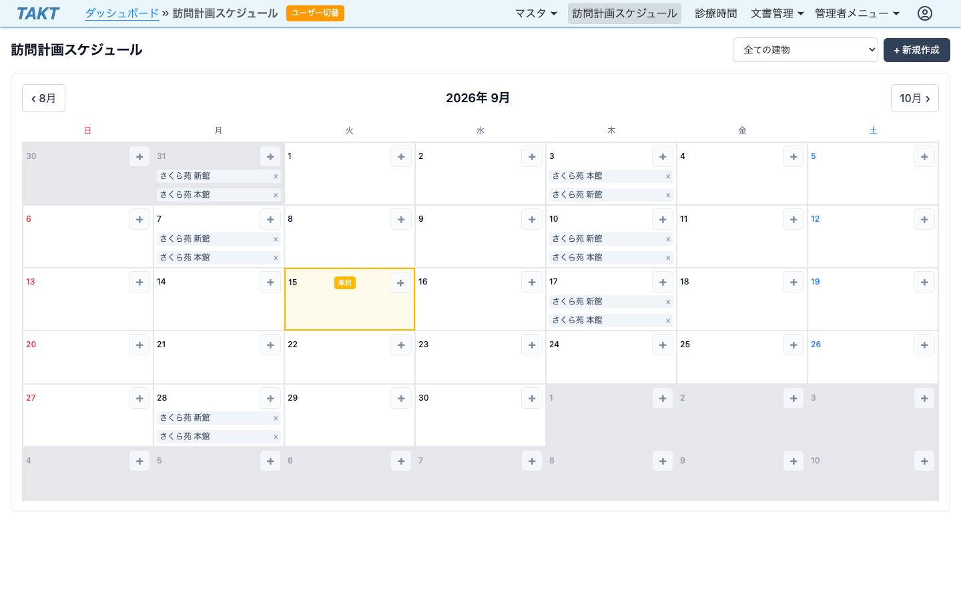
Task: Add a plan on Sunday September 27
Action: pyautogui.click(x=139, y=398)
